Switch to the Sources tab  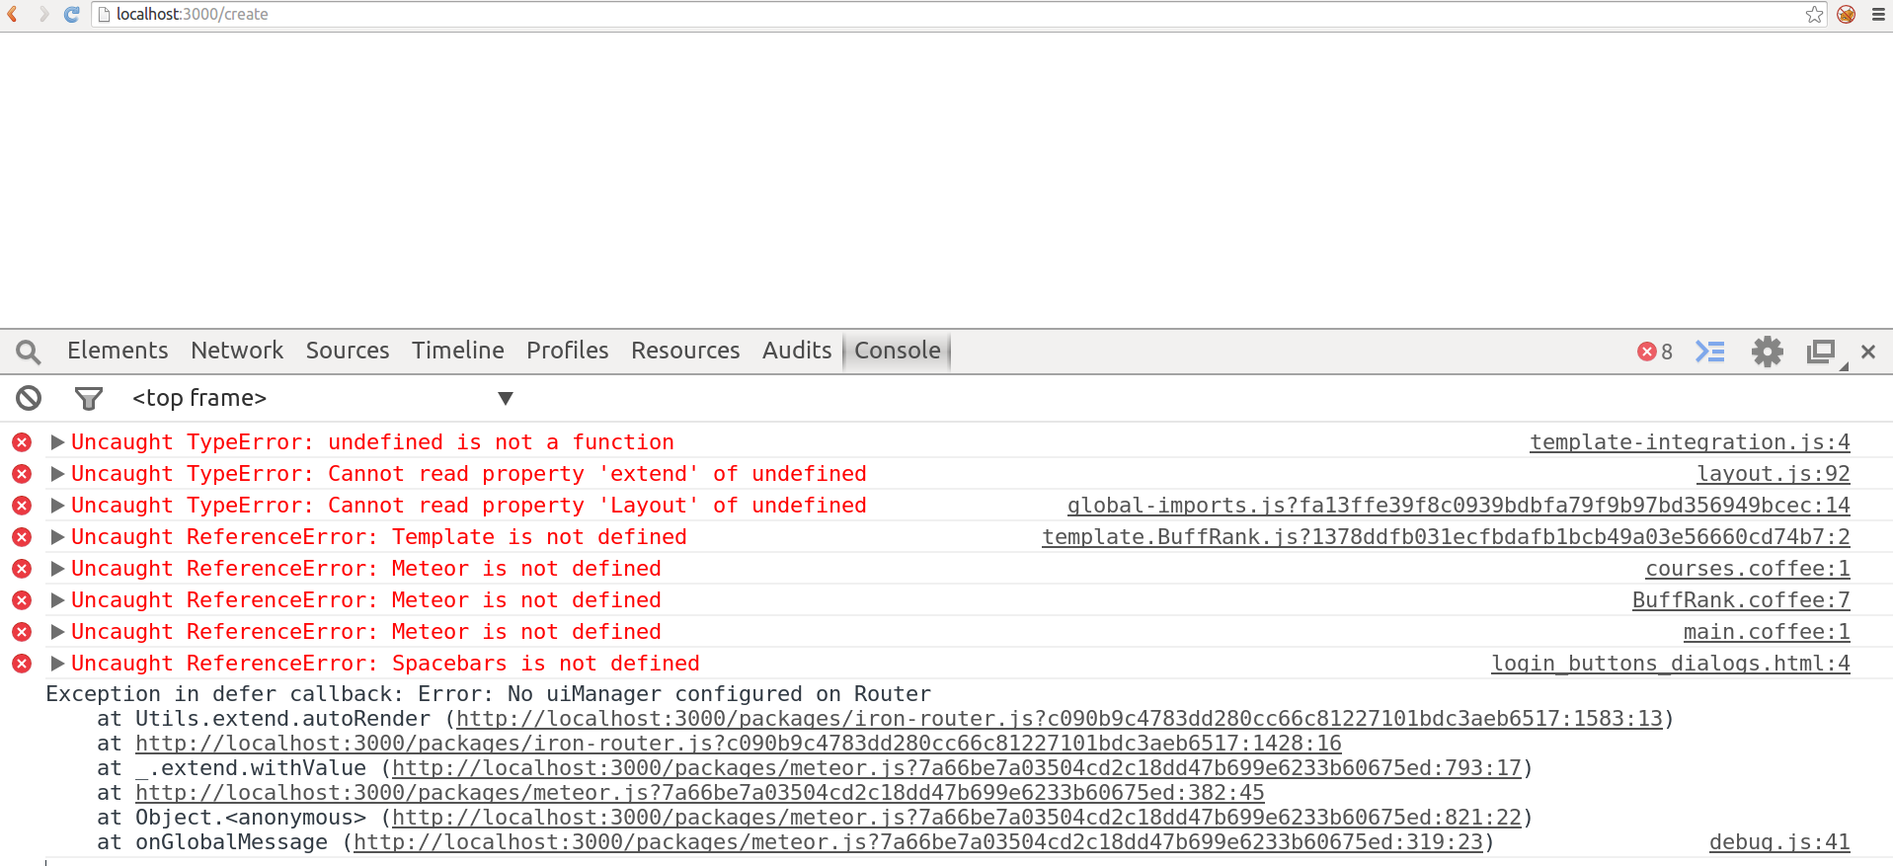coord(348,351)
